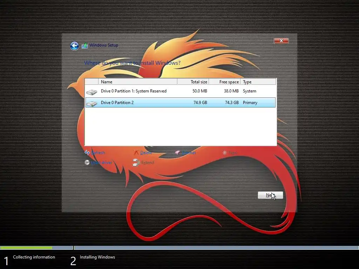
Task: Click the Extend link
Action: tap(148, 163)
